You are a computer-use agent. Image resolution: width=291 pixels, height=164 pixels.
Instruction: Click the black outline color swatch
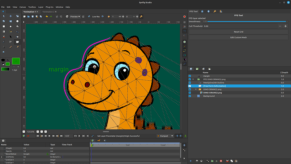[x=3, y=60]
